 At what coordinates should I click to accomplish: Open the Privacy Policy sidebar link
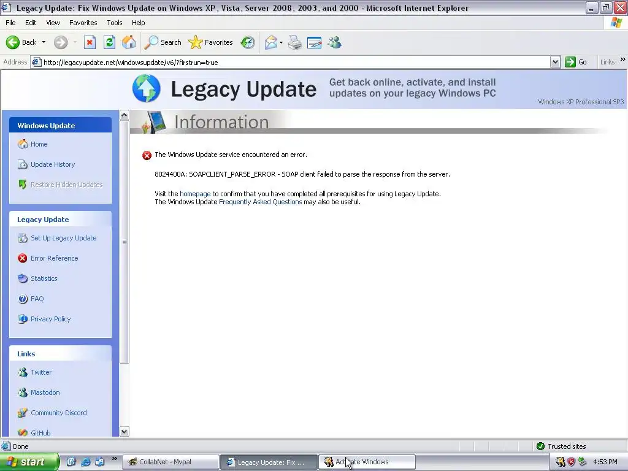[50, 319]
